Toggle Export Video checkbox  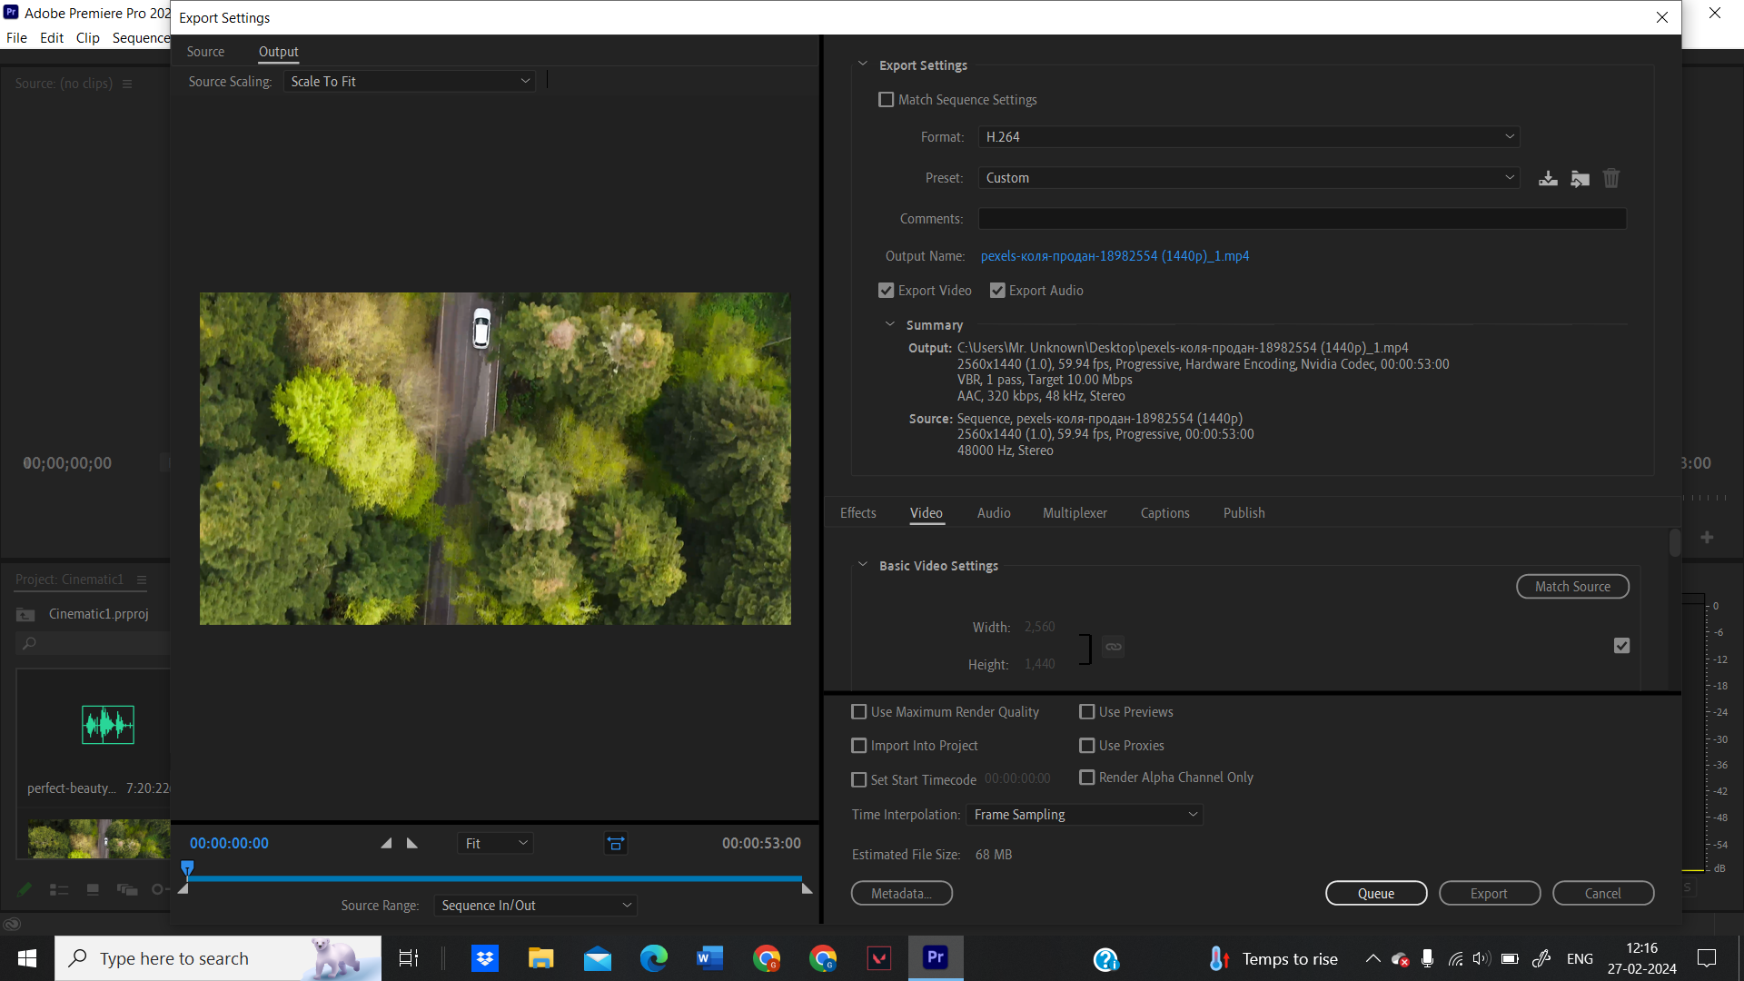(887, 290)
